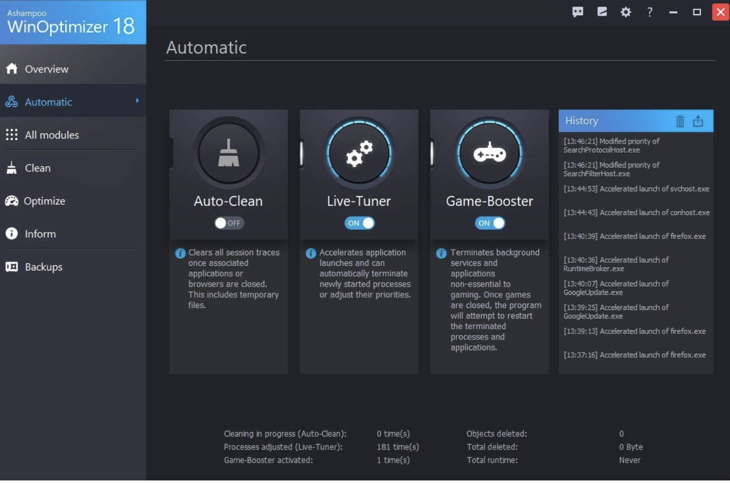Turn off the Live-Tuner switch
This screenshot has width=730, height=483.
coord(359,223)
